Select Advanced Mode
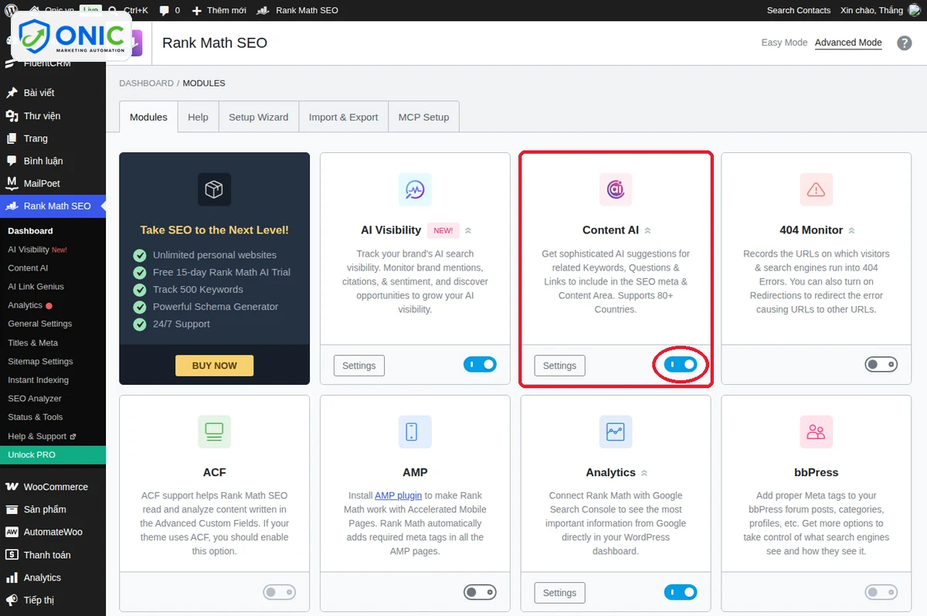Screen dimensions: 927x616 coord(848,43)
